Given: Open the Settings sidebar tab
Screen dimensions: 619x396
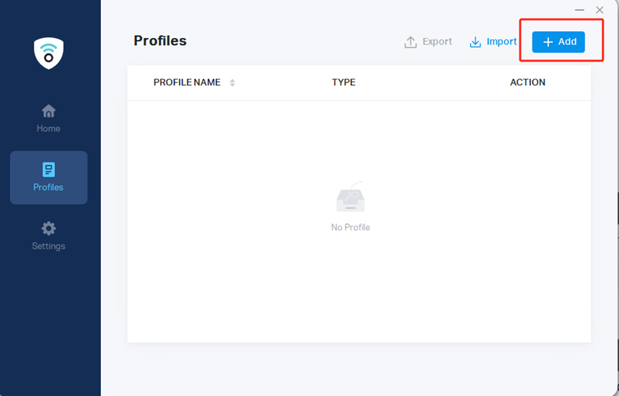Looking at the screenshot, I should click(49, 236).
